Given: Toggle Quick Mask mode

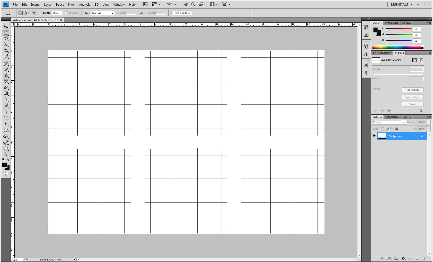Looking at the screenshot, I should point(6,174).
